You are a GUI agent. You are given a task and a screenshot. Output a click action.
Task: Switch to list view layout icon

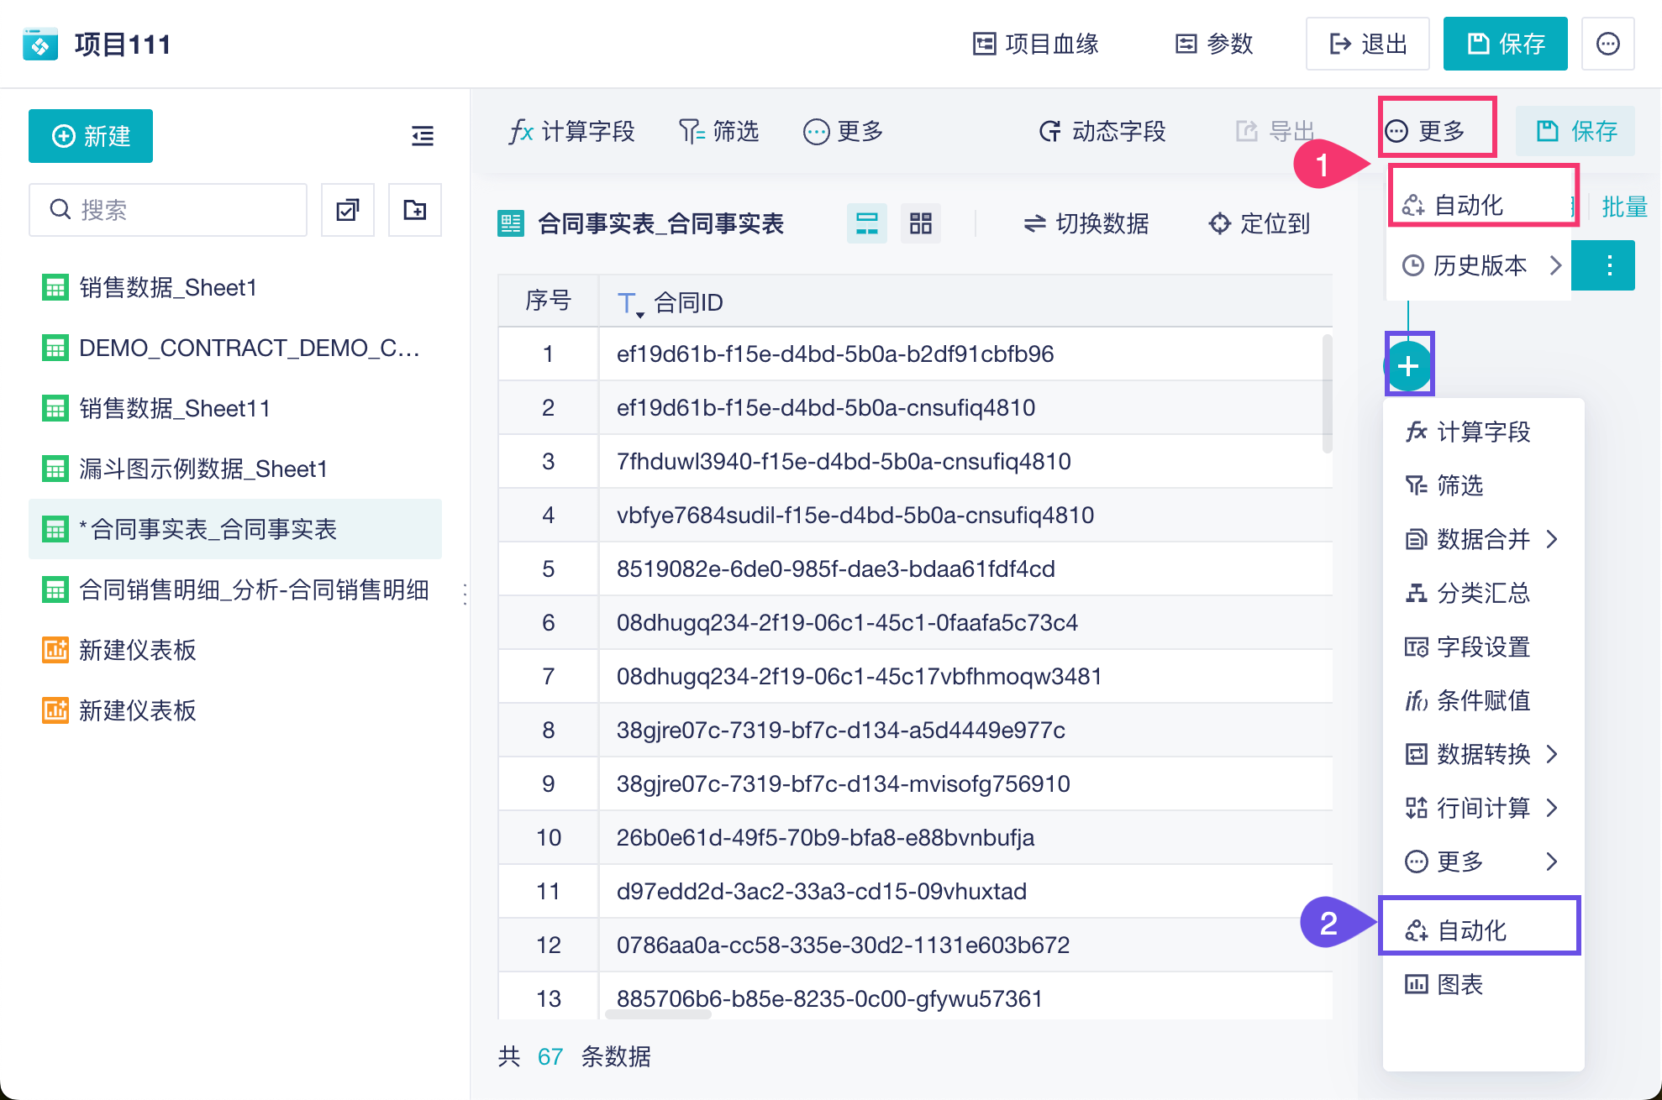pos(866,223)
